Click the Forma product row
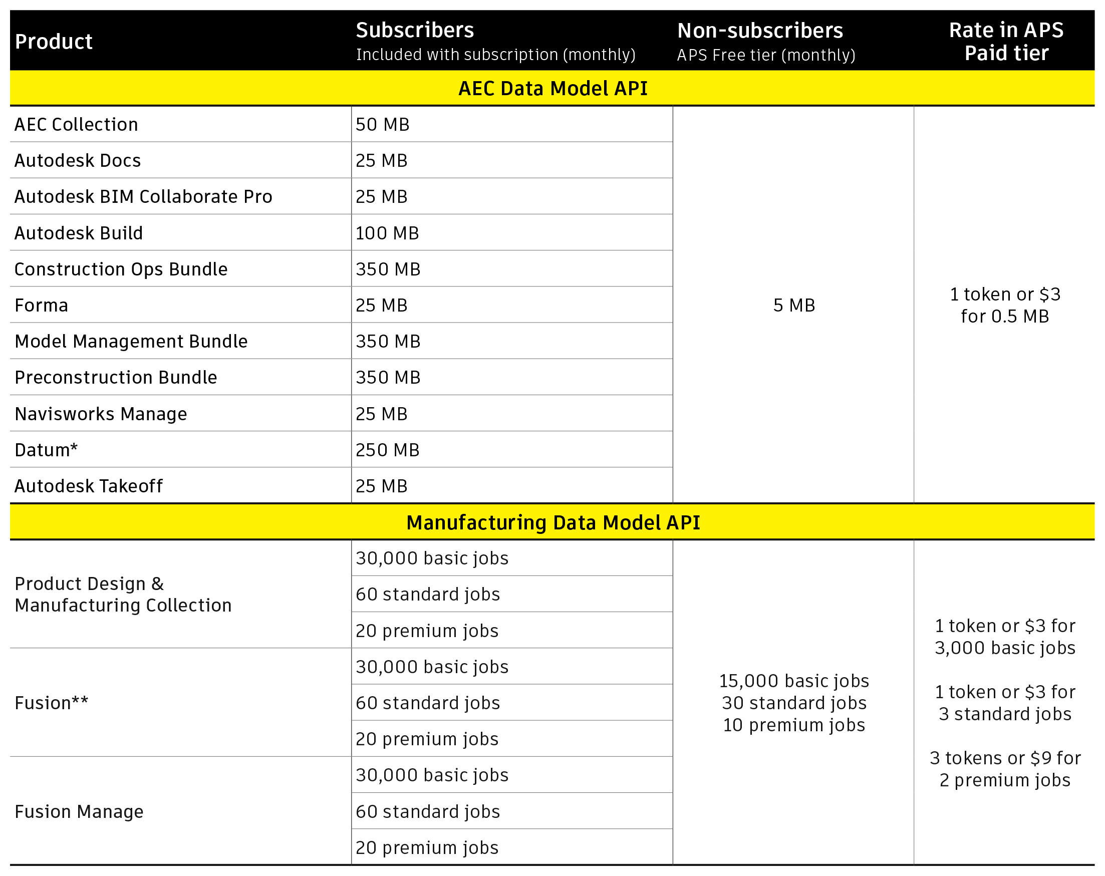Viewport: 1105px width, 876px height. coord(41,305)
